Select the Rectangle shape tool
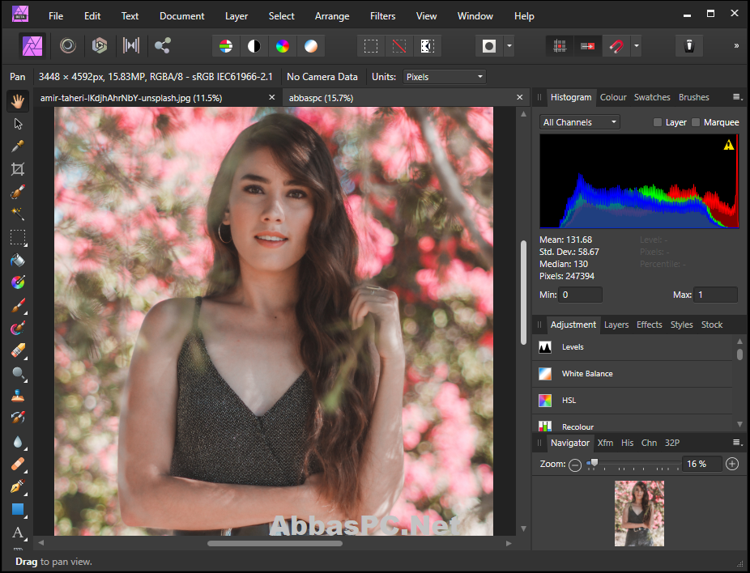Image resolution: width=750 pixels, height=573 pixels. click(18, 509)
